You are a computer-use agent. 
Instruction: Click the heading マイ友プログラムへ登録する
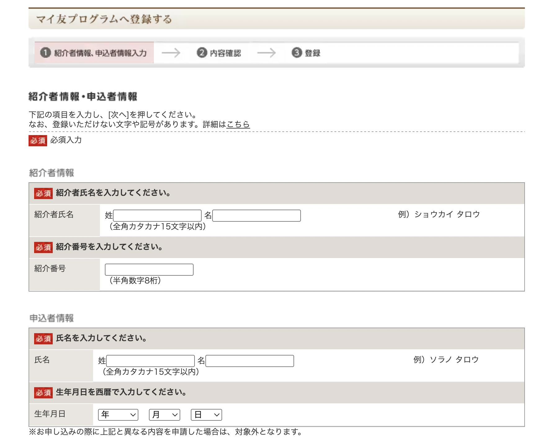pyautogui.click(x=104, y=19)
